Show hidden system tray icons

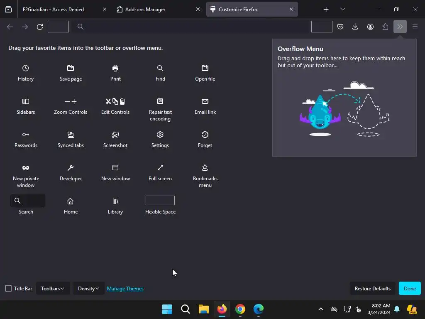[x=321, y=309]
